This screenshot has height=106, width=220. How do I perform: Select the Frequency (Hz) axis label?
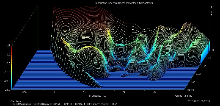tap(98, 96)
